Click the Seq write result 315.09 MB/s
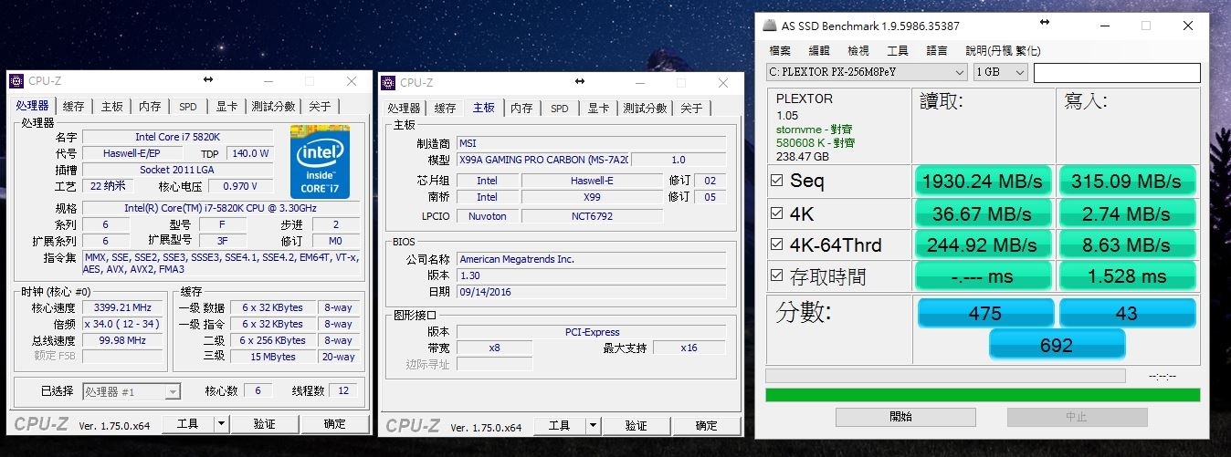Screen dimensions: 1231x457 tap(1127, 181)
